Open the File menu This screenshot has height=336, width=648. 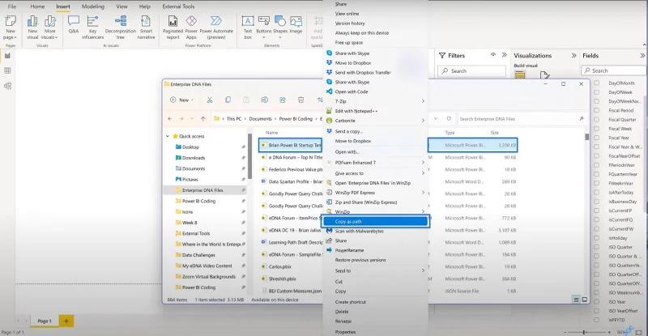pyautogui.click(x=12, y=6)
